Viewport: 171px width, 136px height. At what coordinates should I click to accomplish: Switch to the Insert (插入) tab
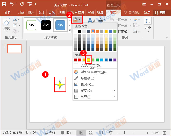click(31, 12)
